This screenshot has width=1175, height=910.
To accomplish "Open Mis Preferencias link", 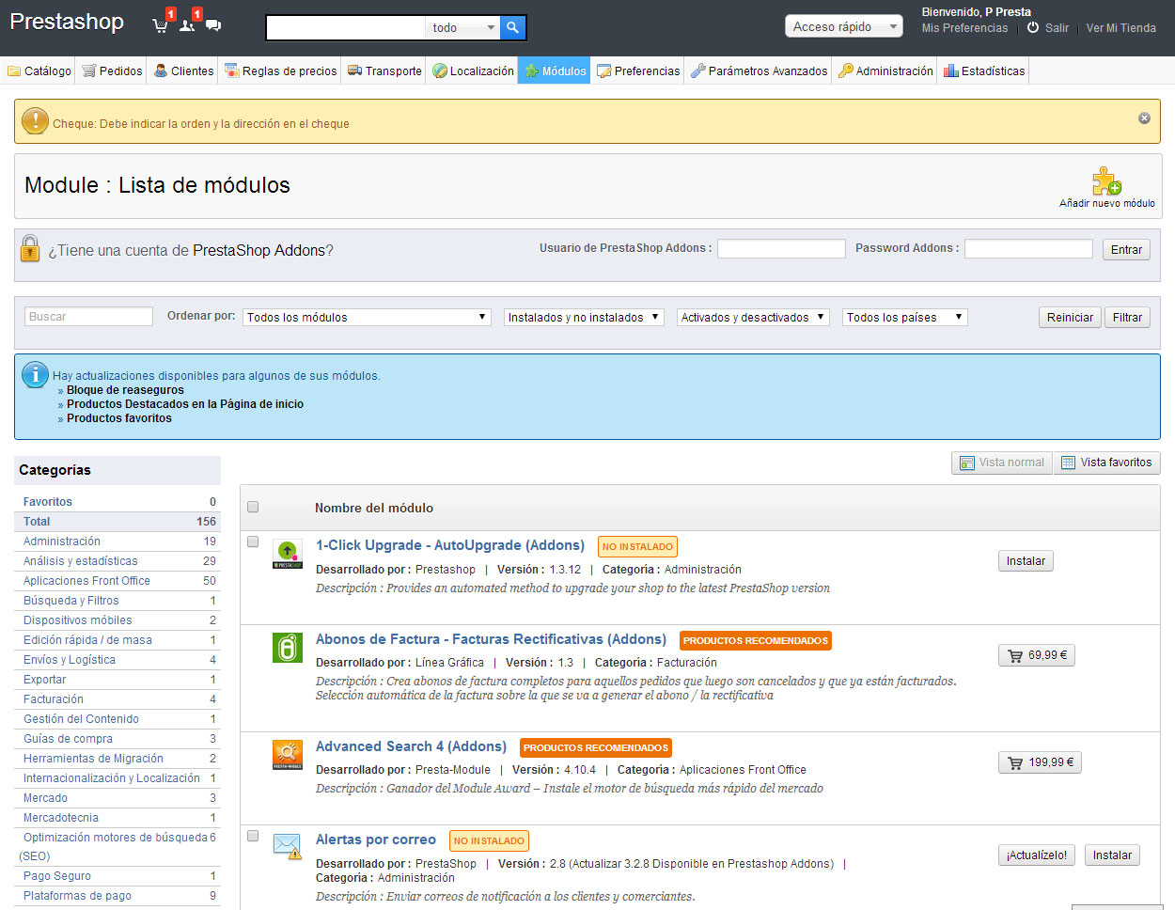I will pos(964,28).
